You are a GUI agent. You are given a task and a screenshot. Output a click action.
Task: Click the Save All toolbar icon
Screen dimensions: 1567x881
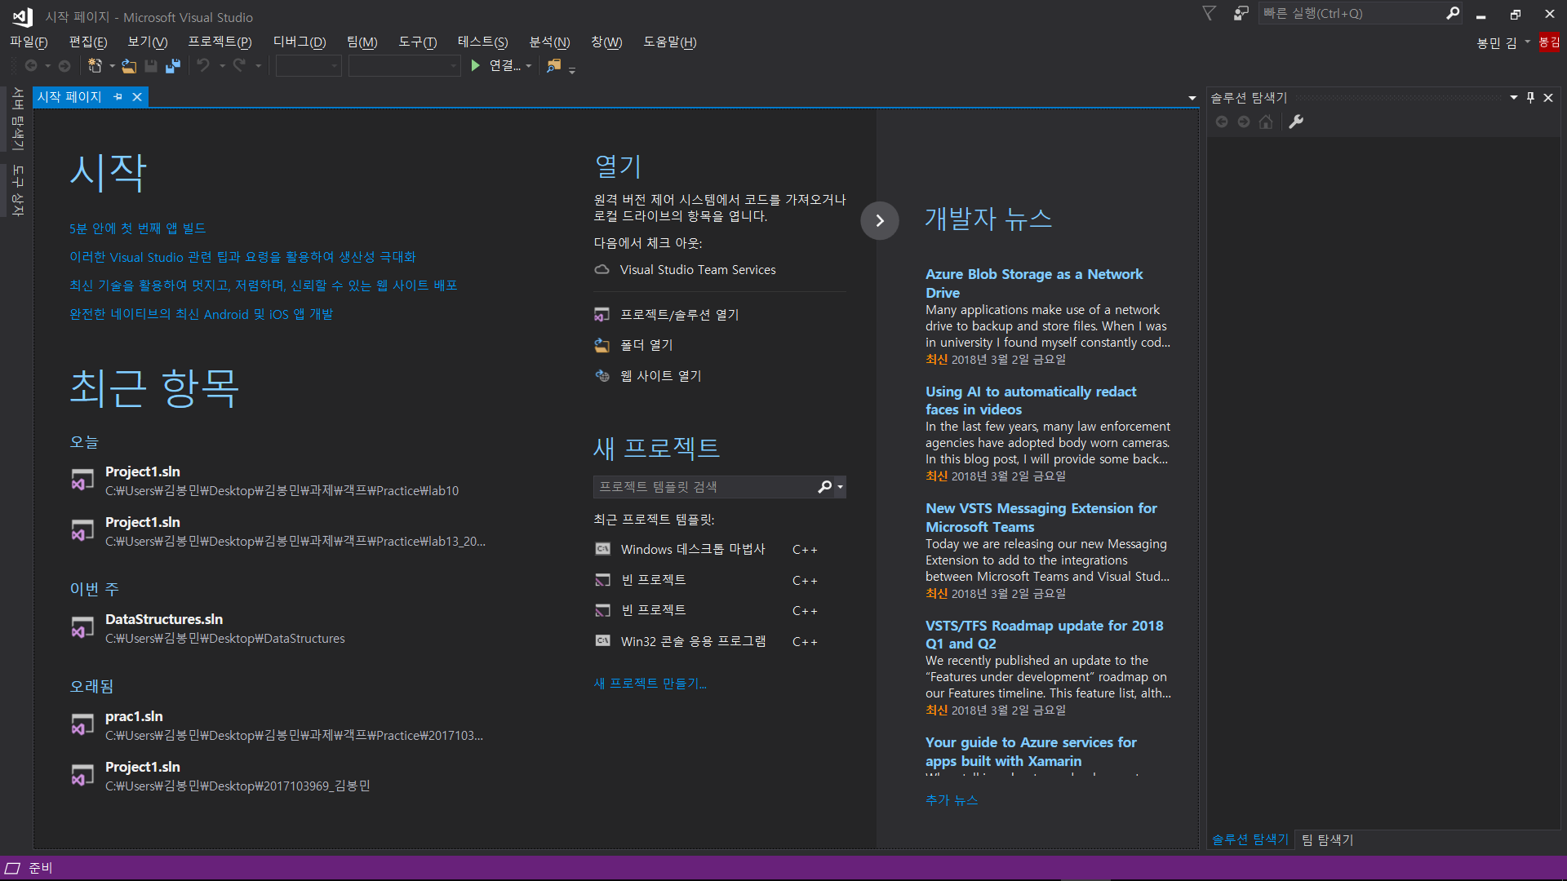173,66
